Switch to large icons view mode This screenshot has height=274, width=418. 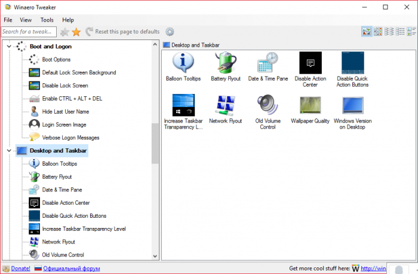click(x=367, y=32)
